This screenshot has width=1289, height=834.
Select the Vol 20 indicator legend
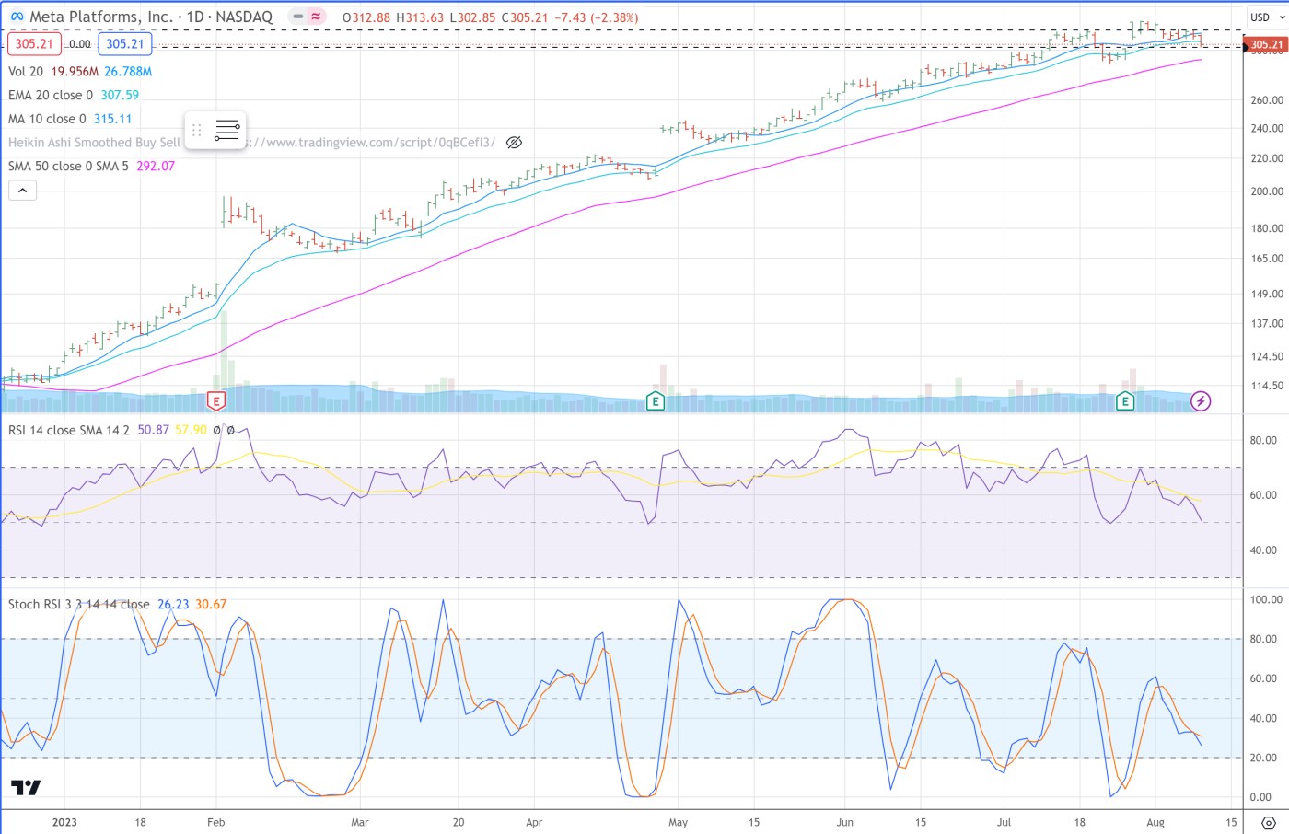(26, 71)
